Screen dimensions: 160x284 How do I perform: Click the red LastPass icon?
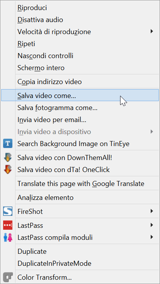(x=8, y=225)
